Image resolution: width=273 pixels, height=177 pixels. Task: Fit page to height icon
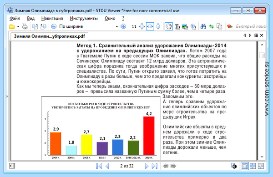[158, 26]
